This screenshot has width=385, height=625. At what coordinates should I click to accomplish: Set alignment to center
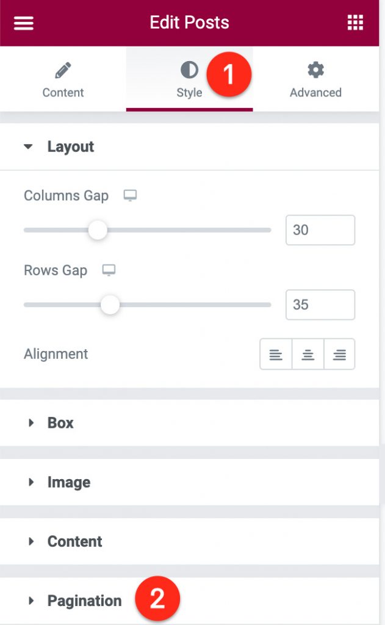(308, 354)
